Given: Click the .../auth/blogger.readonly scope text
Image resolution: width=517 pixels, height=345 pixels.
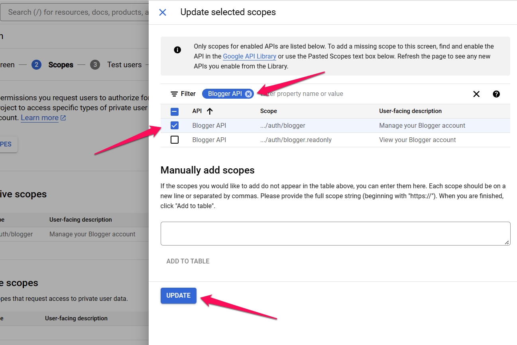Looking at the screenshot, I should point(296,140).
